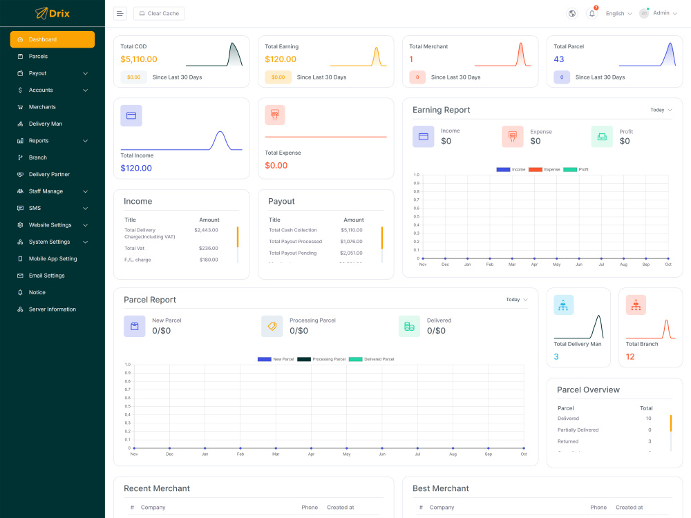The image size is (691, 518).
Task: Open the English language dropdown
Action: tap(618, 14)
